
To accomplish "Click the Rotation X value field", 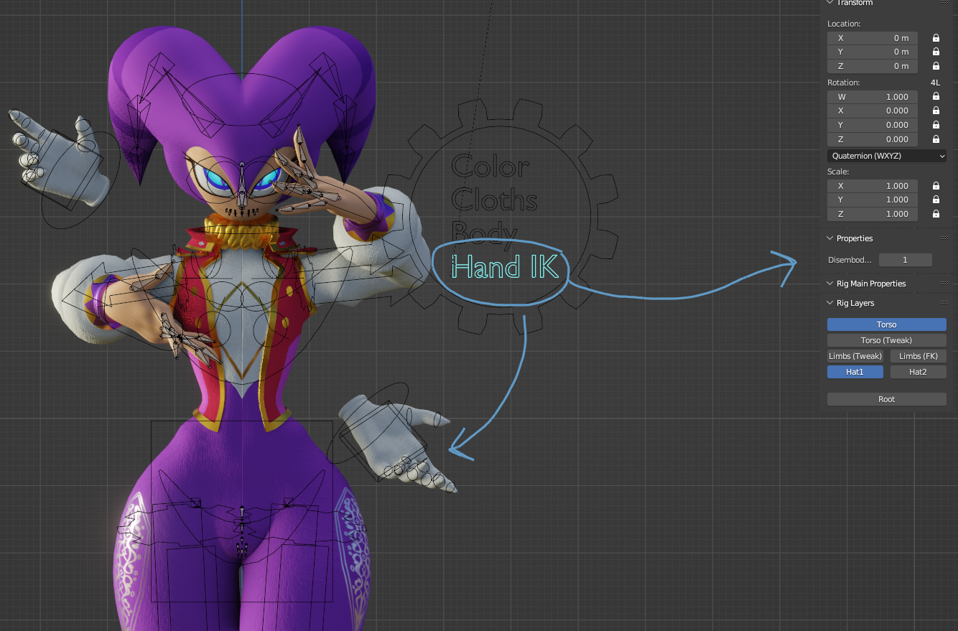I will click(x=873, y=111).
